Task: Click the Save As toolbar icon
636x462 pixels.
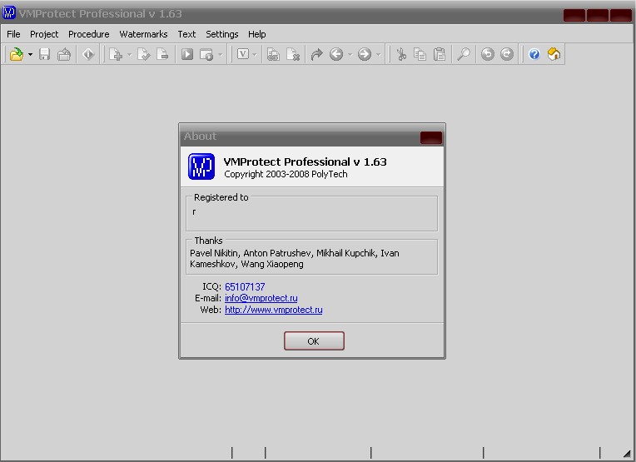Action: [x=64, y=54]
